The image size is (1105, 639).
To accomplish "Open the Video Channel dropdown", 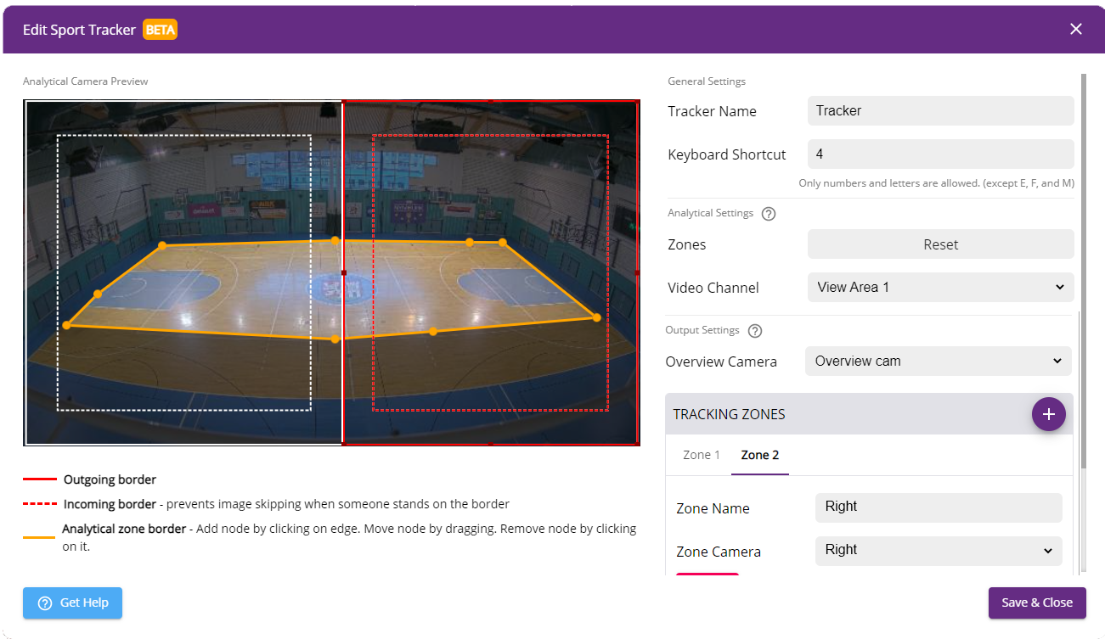I will [940, 287].
